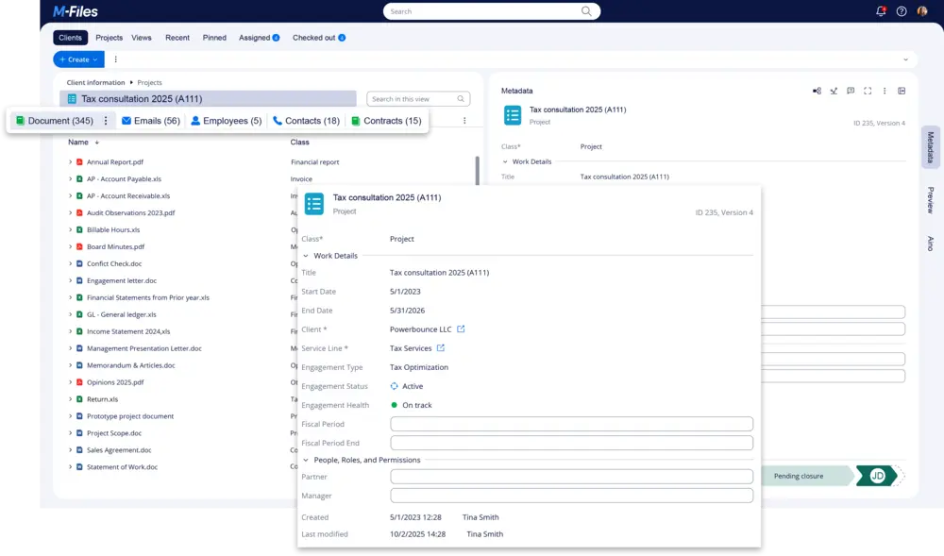Open the notifications bell
This screenshot has width=944, height=556.
pyautogui.click(x=881, y=11)
